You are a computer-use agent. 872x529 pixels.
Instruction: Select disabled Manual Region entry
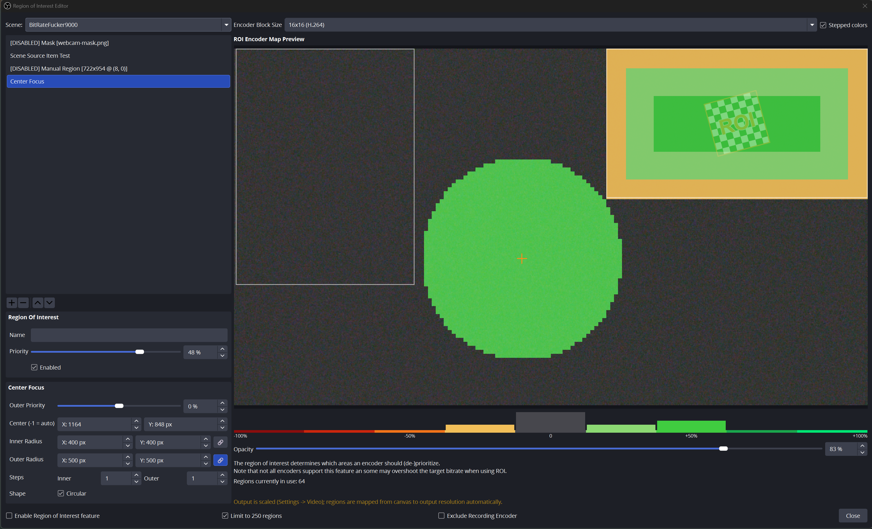click(118, 68)
